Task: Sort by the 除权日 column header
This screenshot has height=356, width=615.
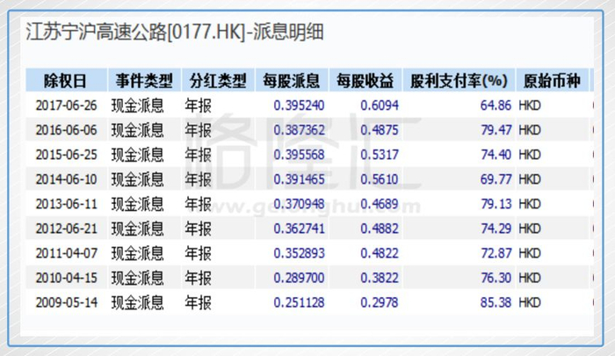Action: [66, 81]
